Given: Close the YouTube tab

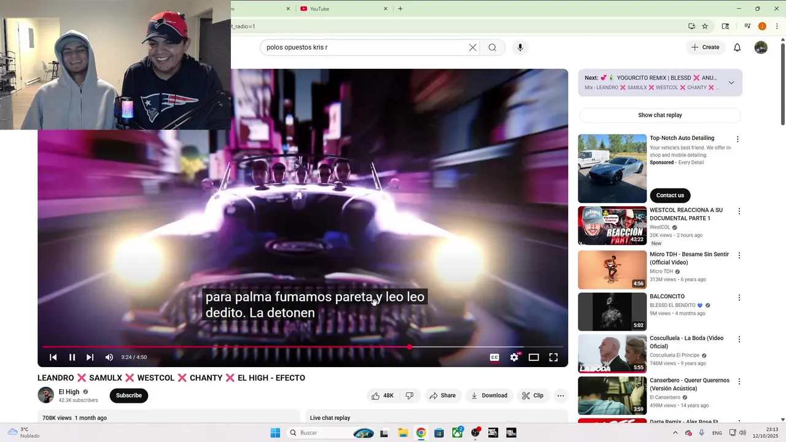Looking at the screenshot, I should [x=386, y=9].
